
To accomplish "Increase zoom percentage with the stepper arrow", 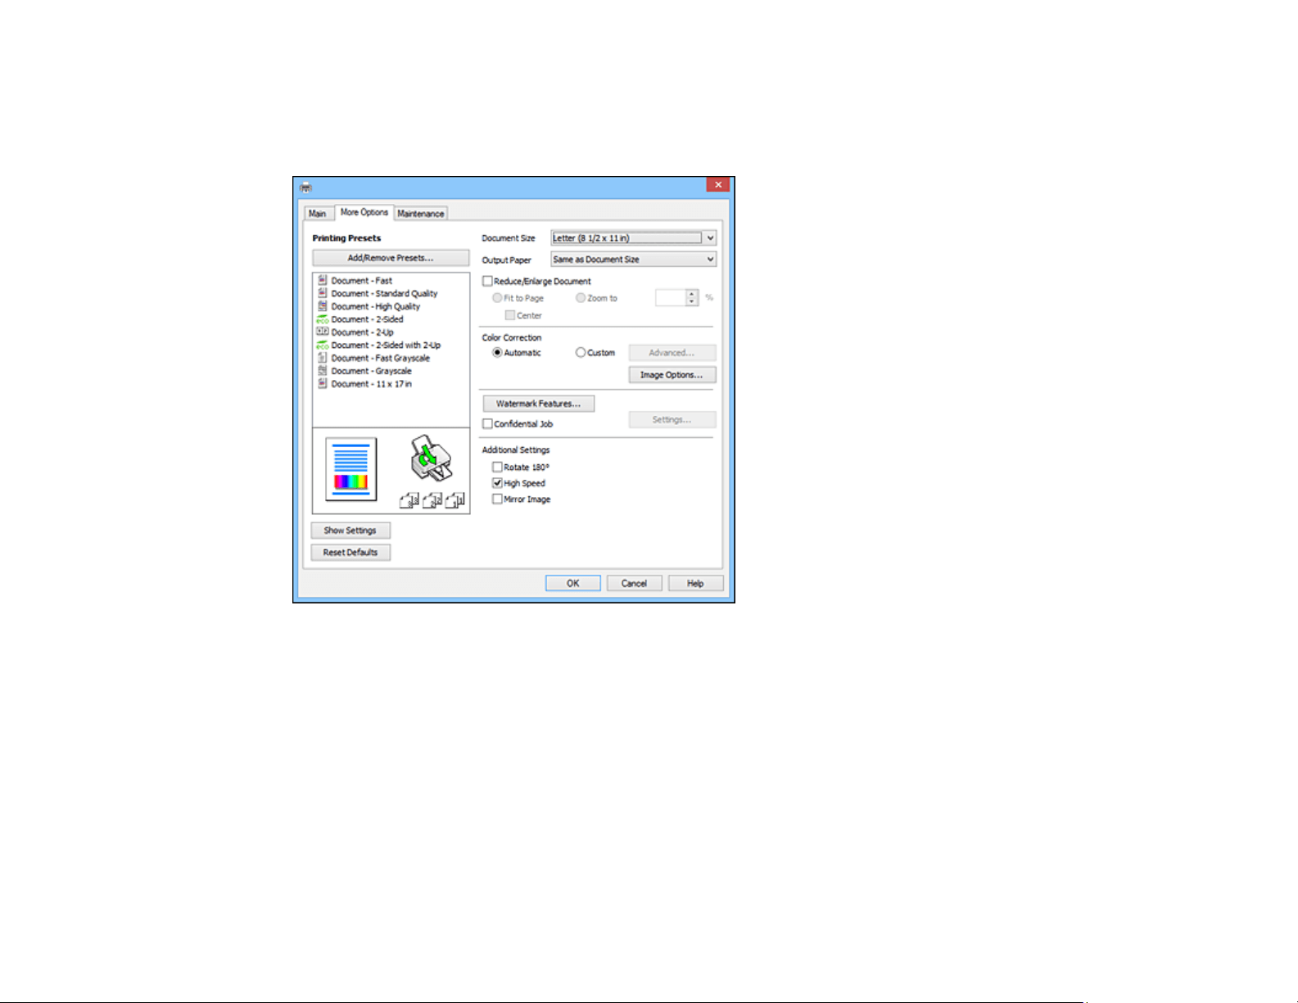I will pos(692,294).
